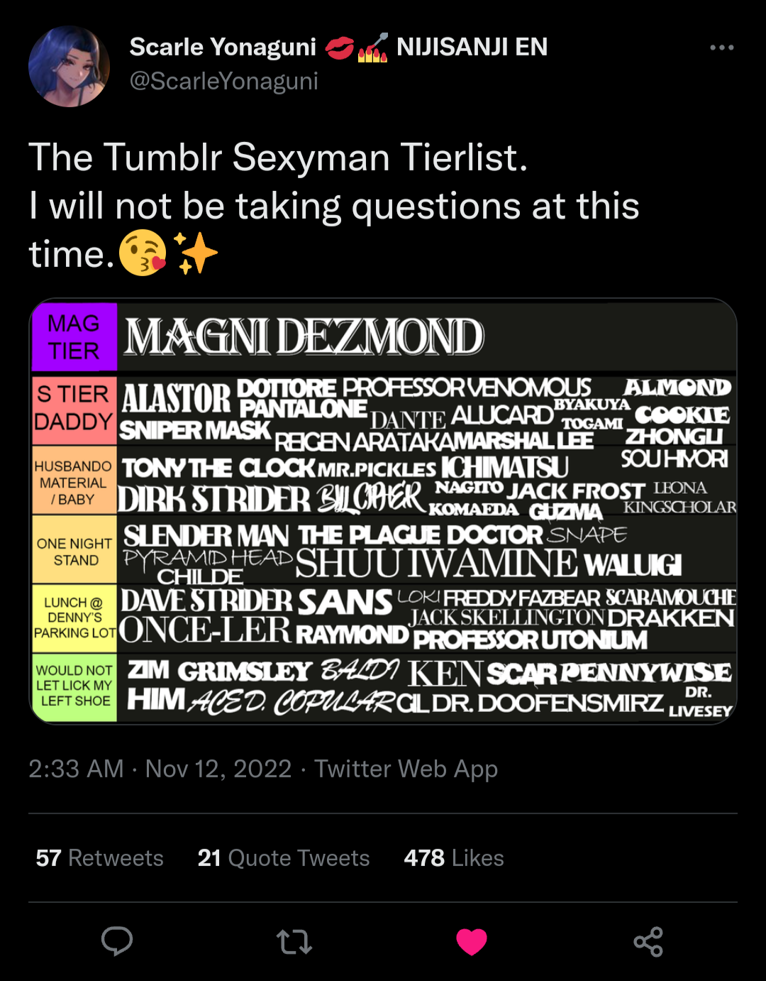Click the purple MAG TIER label
This screenshot has width=766, height=981.
[x=74, y=337]
